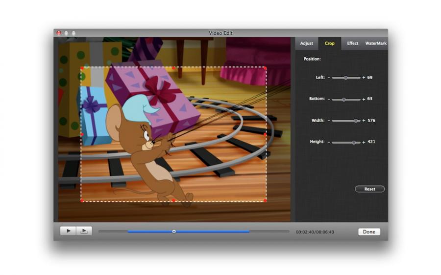Click the left-middle crop edge handle
Image resolution: width=441 pixels, height=275 pixels.
pyautogui.click(x=82, y=134)
